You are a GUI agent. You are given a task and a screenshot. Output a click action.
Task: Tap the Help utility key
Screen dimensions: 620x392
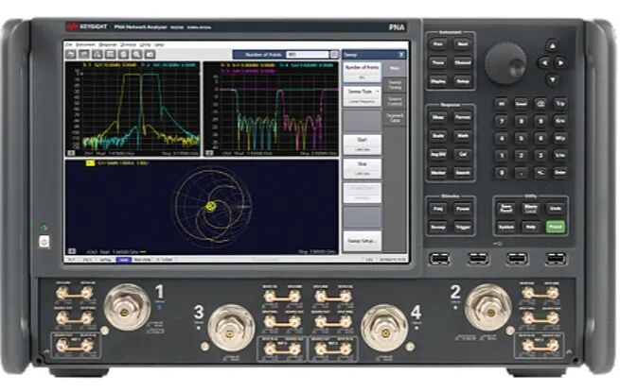click(x=531, y=227)
